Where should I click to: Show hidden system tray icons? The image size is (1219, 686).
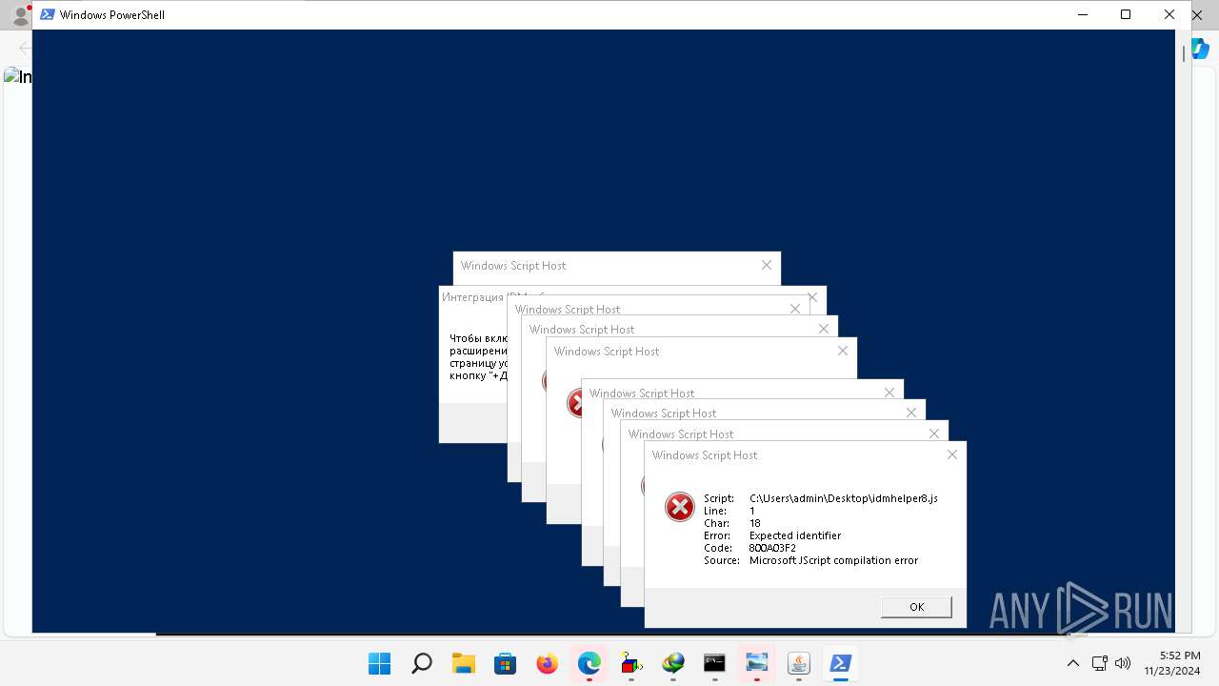[1072, 663]
